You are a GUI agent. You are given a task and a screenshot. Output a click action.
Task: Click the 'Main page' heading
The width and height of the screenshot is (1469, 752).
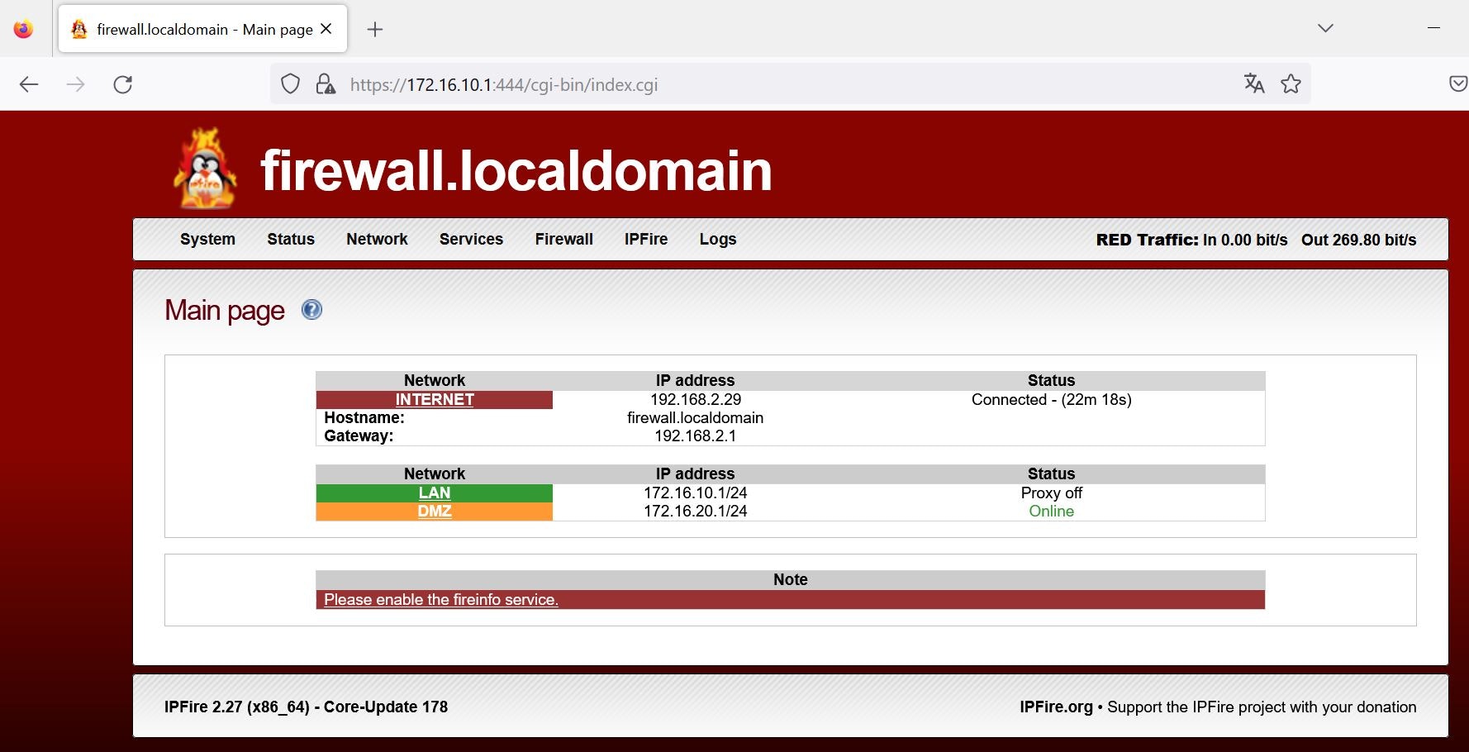[x=225, y=311]
